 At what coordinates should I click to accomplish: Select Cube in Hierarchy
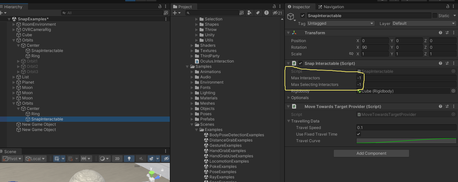coord(27,35)
